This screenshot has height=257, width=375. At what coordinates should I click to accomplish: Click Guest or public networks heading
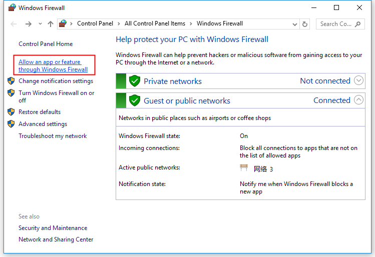click(187, 101)
